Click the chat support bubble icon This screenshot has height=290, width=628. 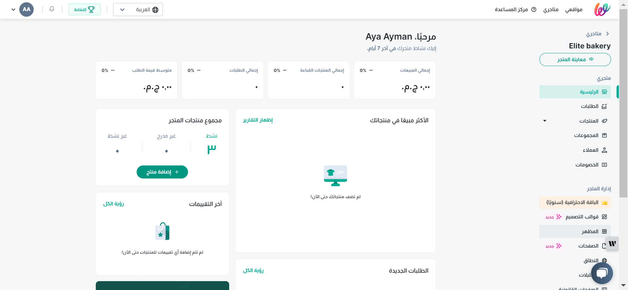(x=602, y=273)
